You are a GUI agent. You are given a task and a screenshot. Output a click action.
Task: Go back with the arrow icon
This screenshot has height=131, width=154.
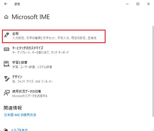tap(6, 4)
